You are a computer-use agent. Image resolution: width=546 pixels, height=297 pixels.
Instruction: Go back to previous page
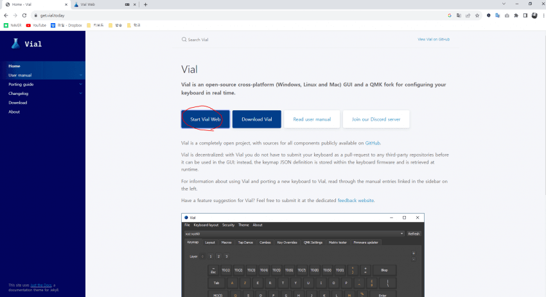tap(6, 15)
